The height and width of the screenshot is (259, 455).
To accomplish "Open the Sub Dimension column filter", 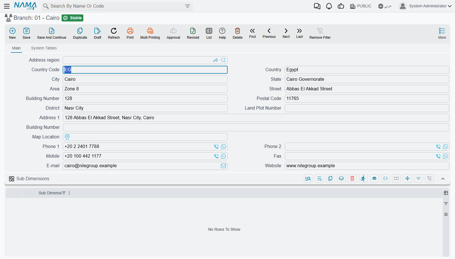I will point(64,193).
